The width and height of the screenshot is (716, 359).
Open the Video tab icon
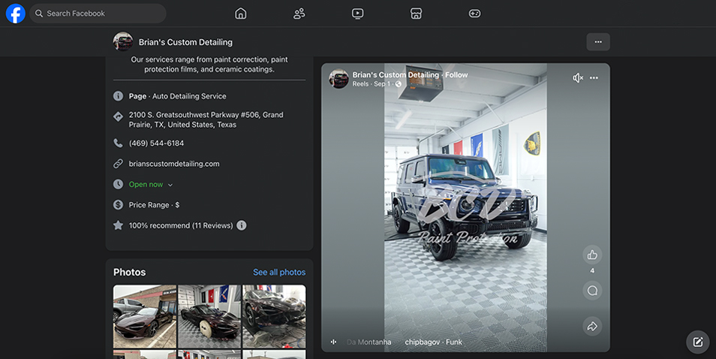[358, 14]
